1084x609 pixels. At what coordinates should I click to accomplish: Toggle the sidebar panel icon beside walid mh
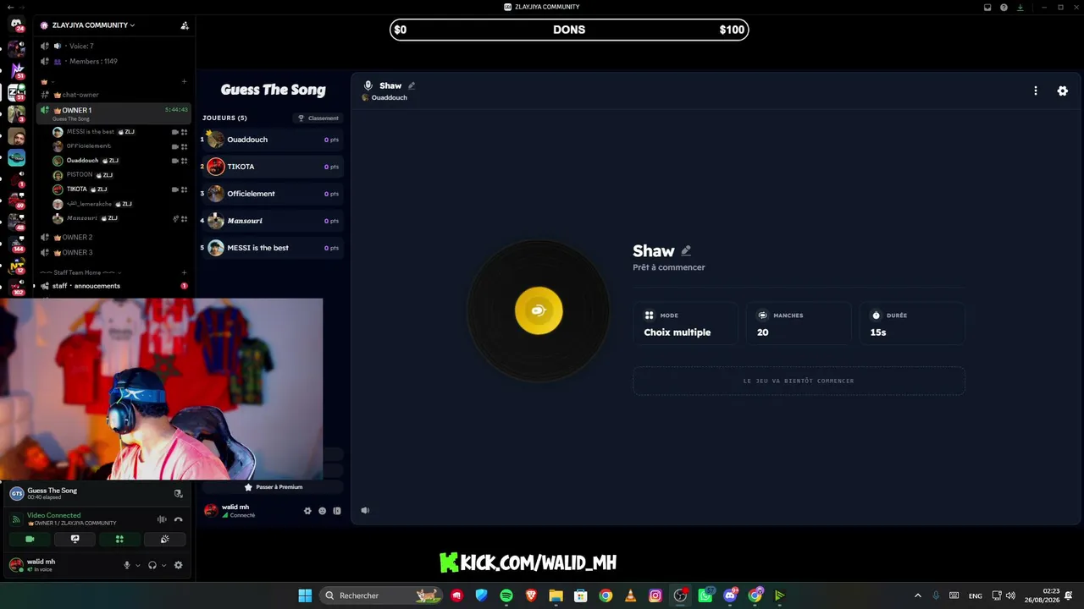(337, 511)
